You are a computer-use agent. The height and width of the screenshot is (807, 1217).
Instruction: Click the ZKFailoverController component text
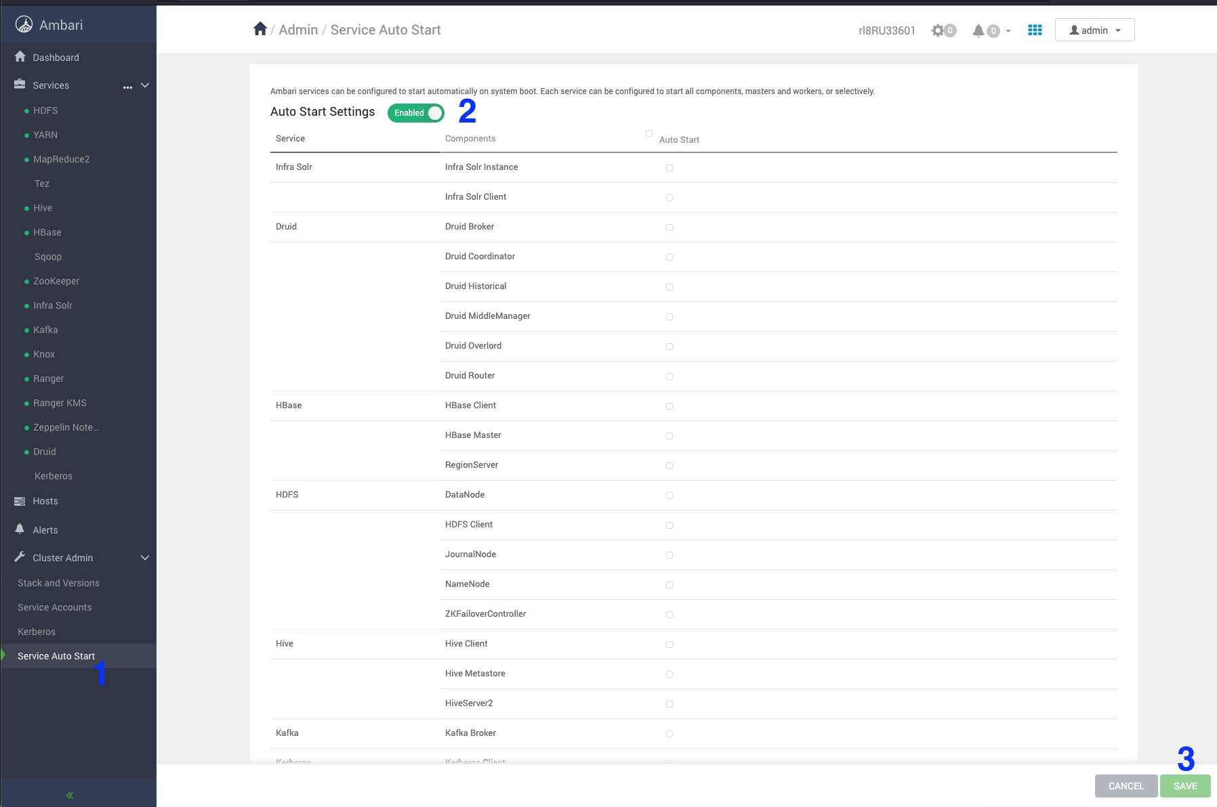coord(485,613)
